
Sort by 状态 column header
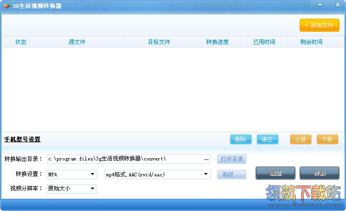(x=21, y=42)
